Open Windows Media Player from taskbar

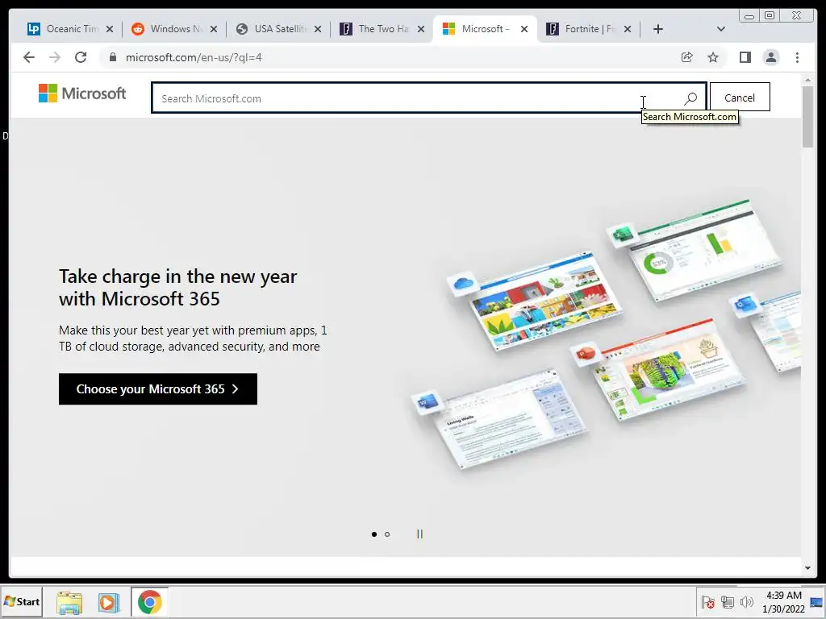pos(109,603)
